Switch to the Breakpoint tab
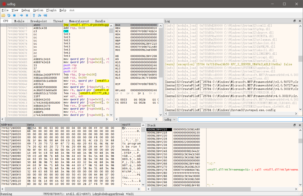 click(39, 21)
